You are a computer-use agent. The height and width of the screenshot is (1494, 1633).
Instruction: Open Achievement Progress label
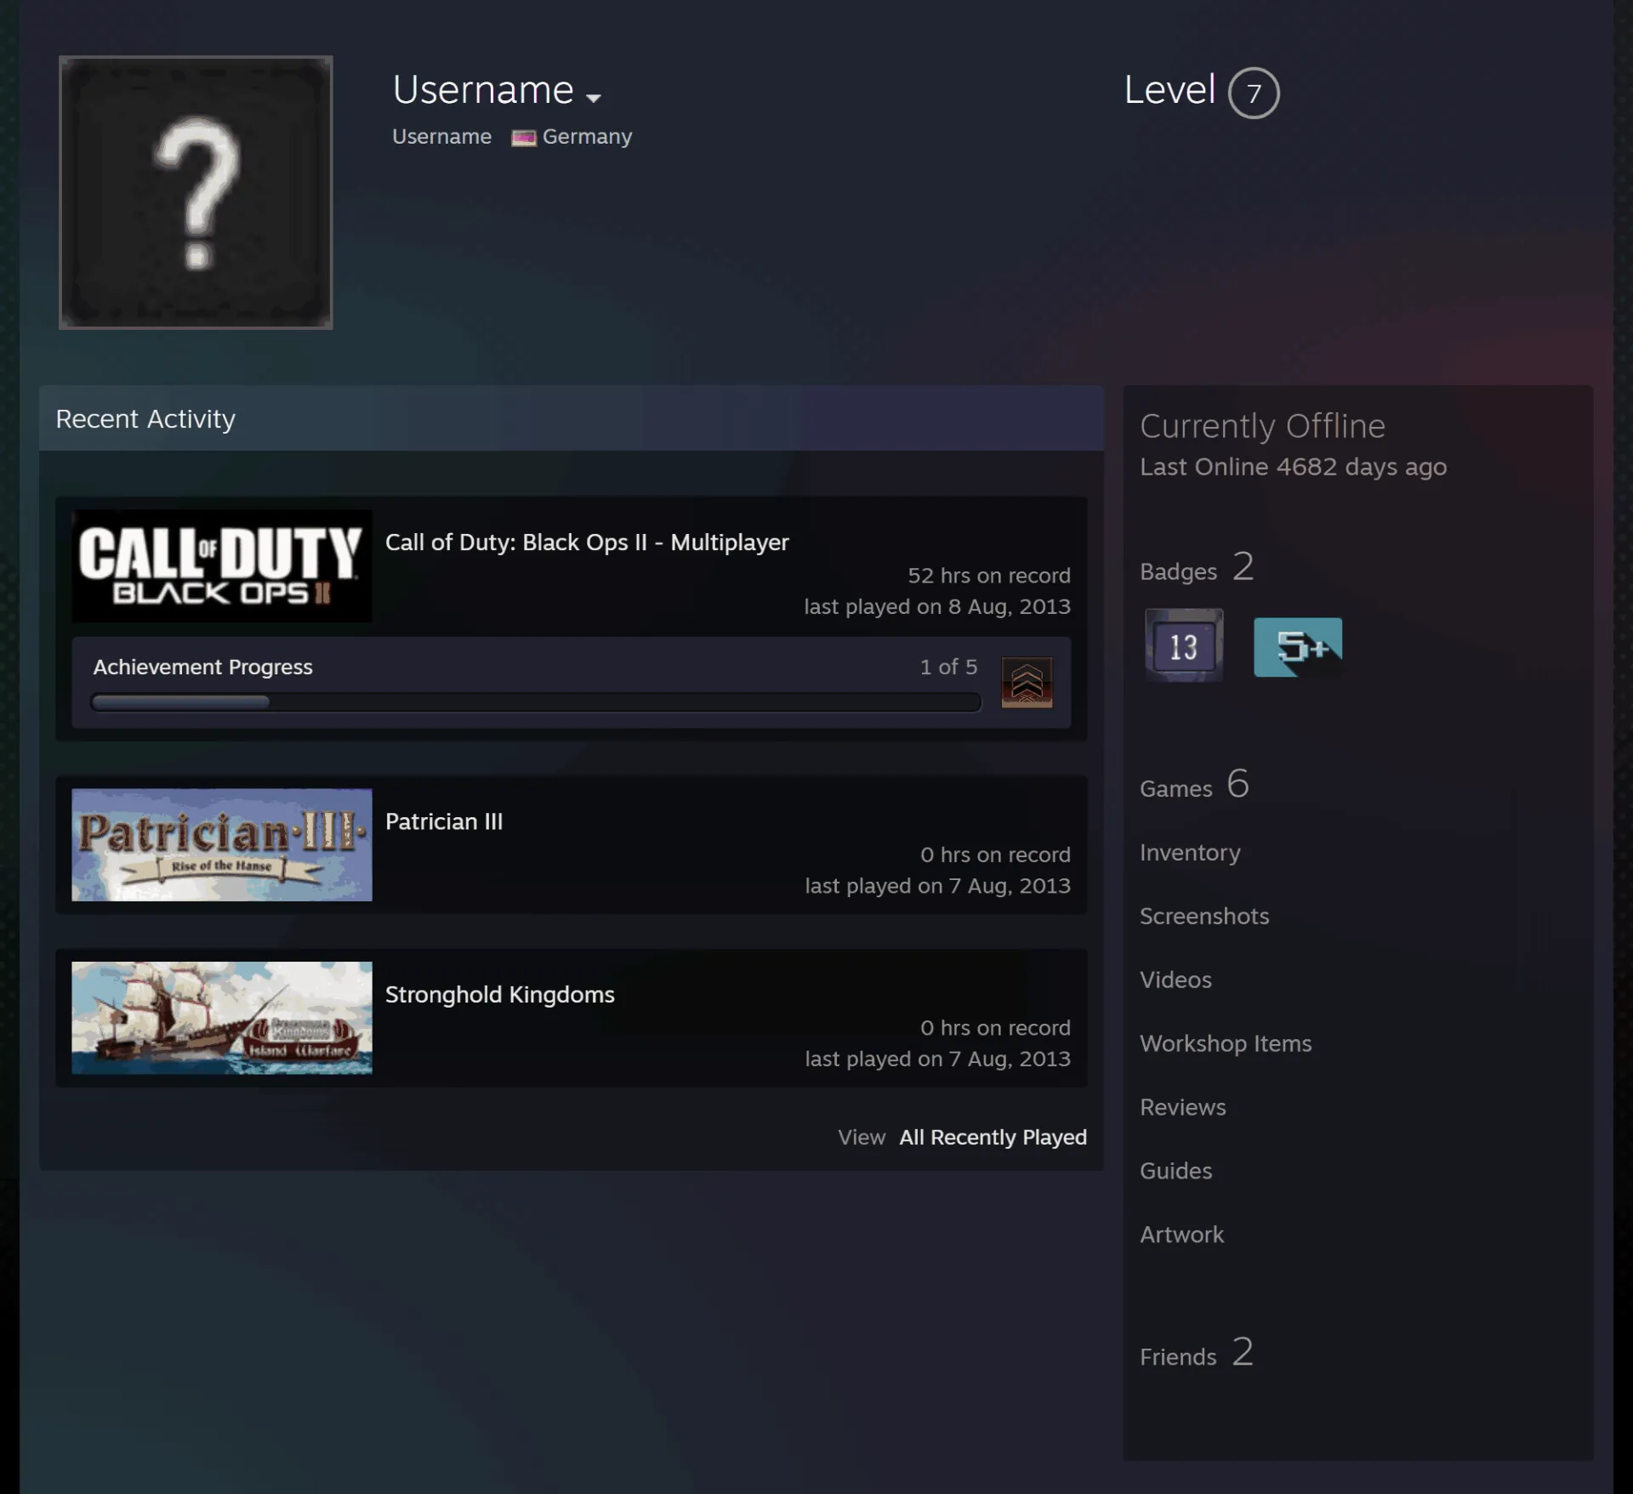202,667
